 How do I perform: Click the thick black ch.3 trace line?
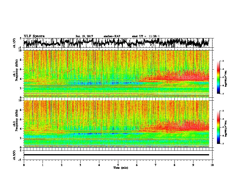116,155
